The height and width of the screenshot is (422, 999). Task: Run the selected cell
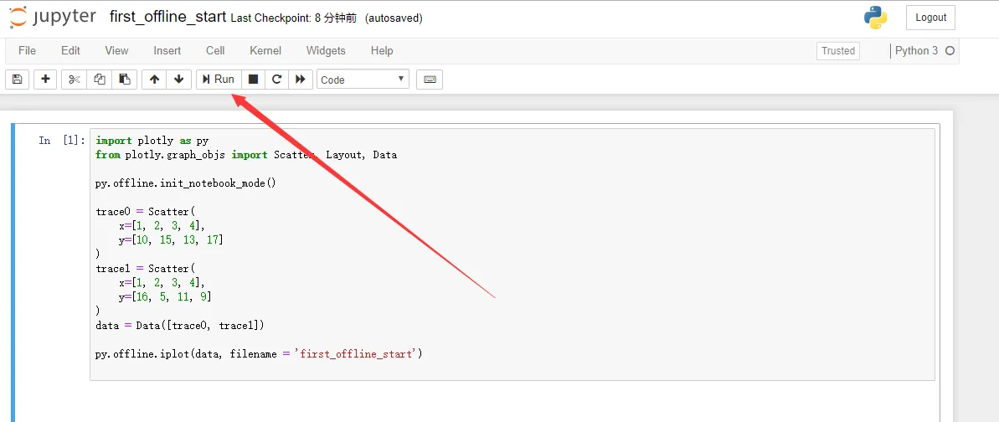pyautogui.click(x=219, y=80)
